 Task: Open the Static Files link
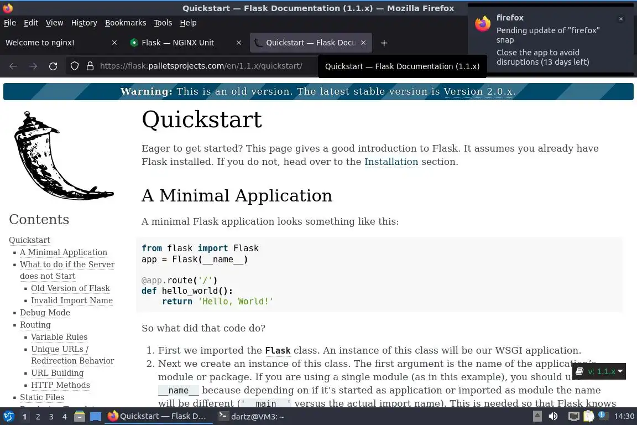point(42,397)
